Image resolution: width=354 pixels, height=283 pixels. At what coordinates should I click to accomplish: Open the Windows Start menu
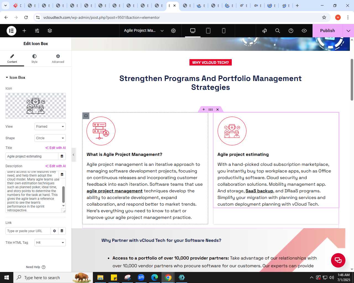click(x=7, y=277)
